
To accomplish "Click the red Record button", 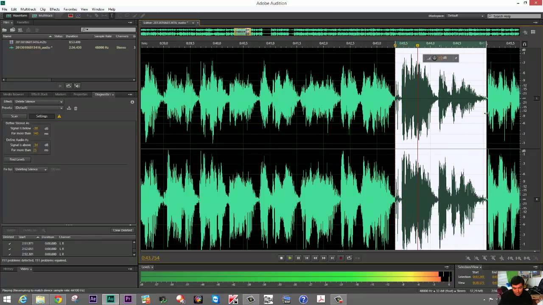I will [341, 258].
